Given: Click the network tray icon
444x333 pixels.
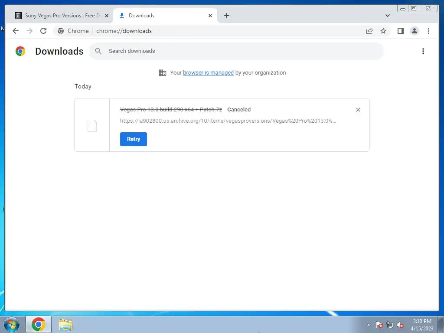Looking at the screenshot, I should point(390,325).
